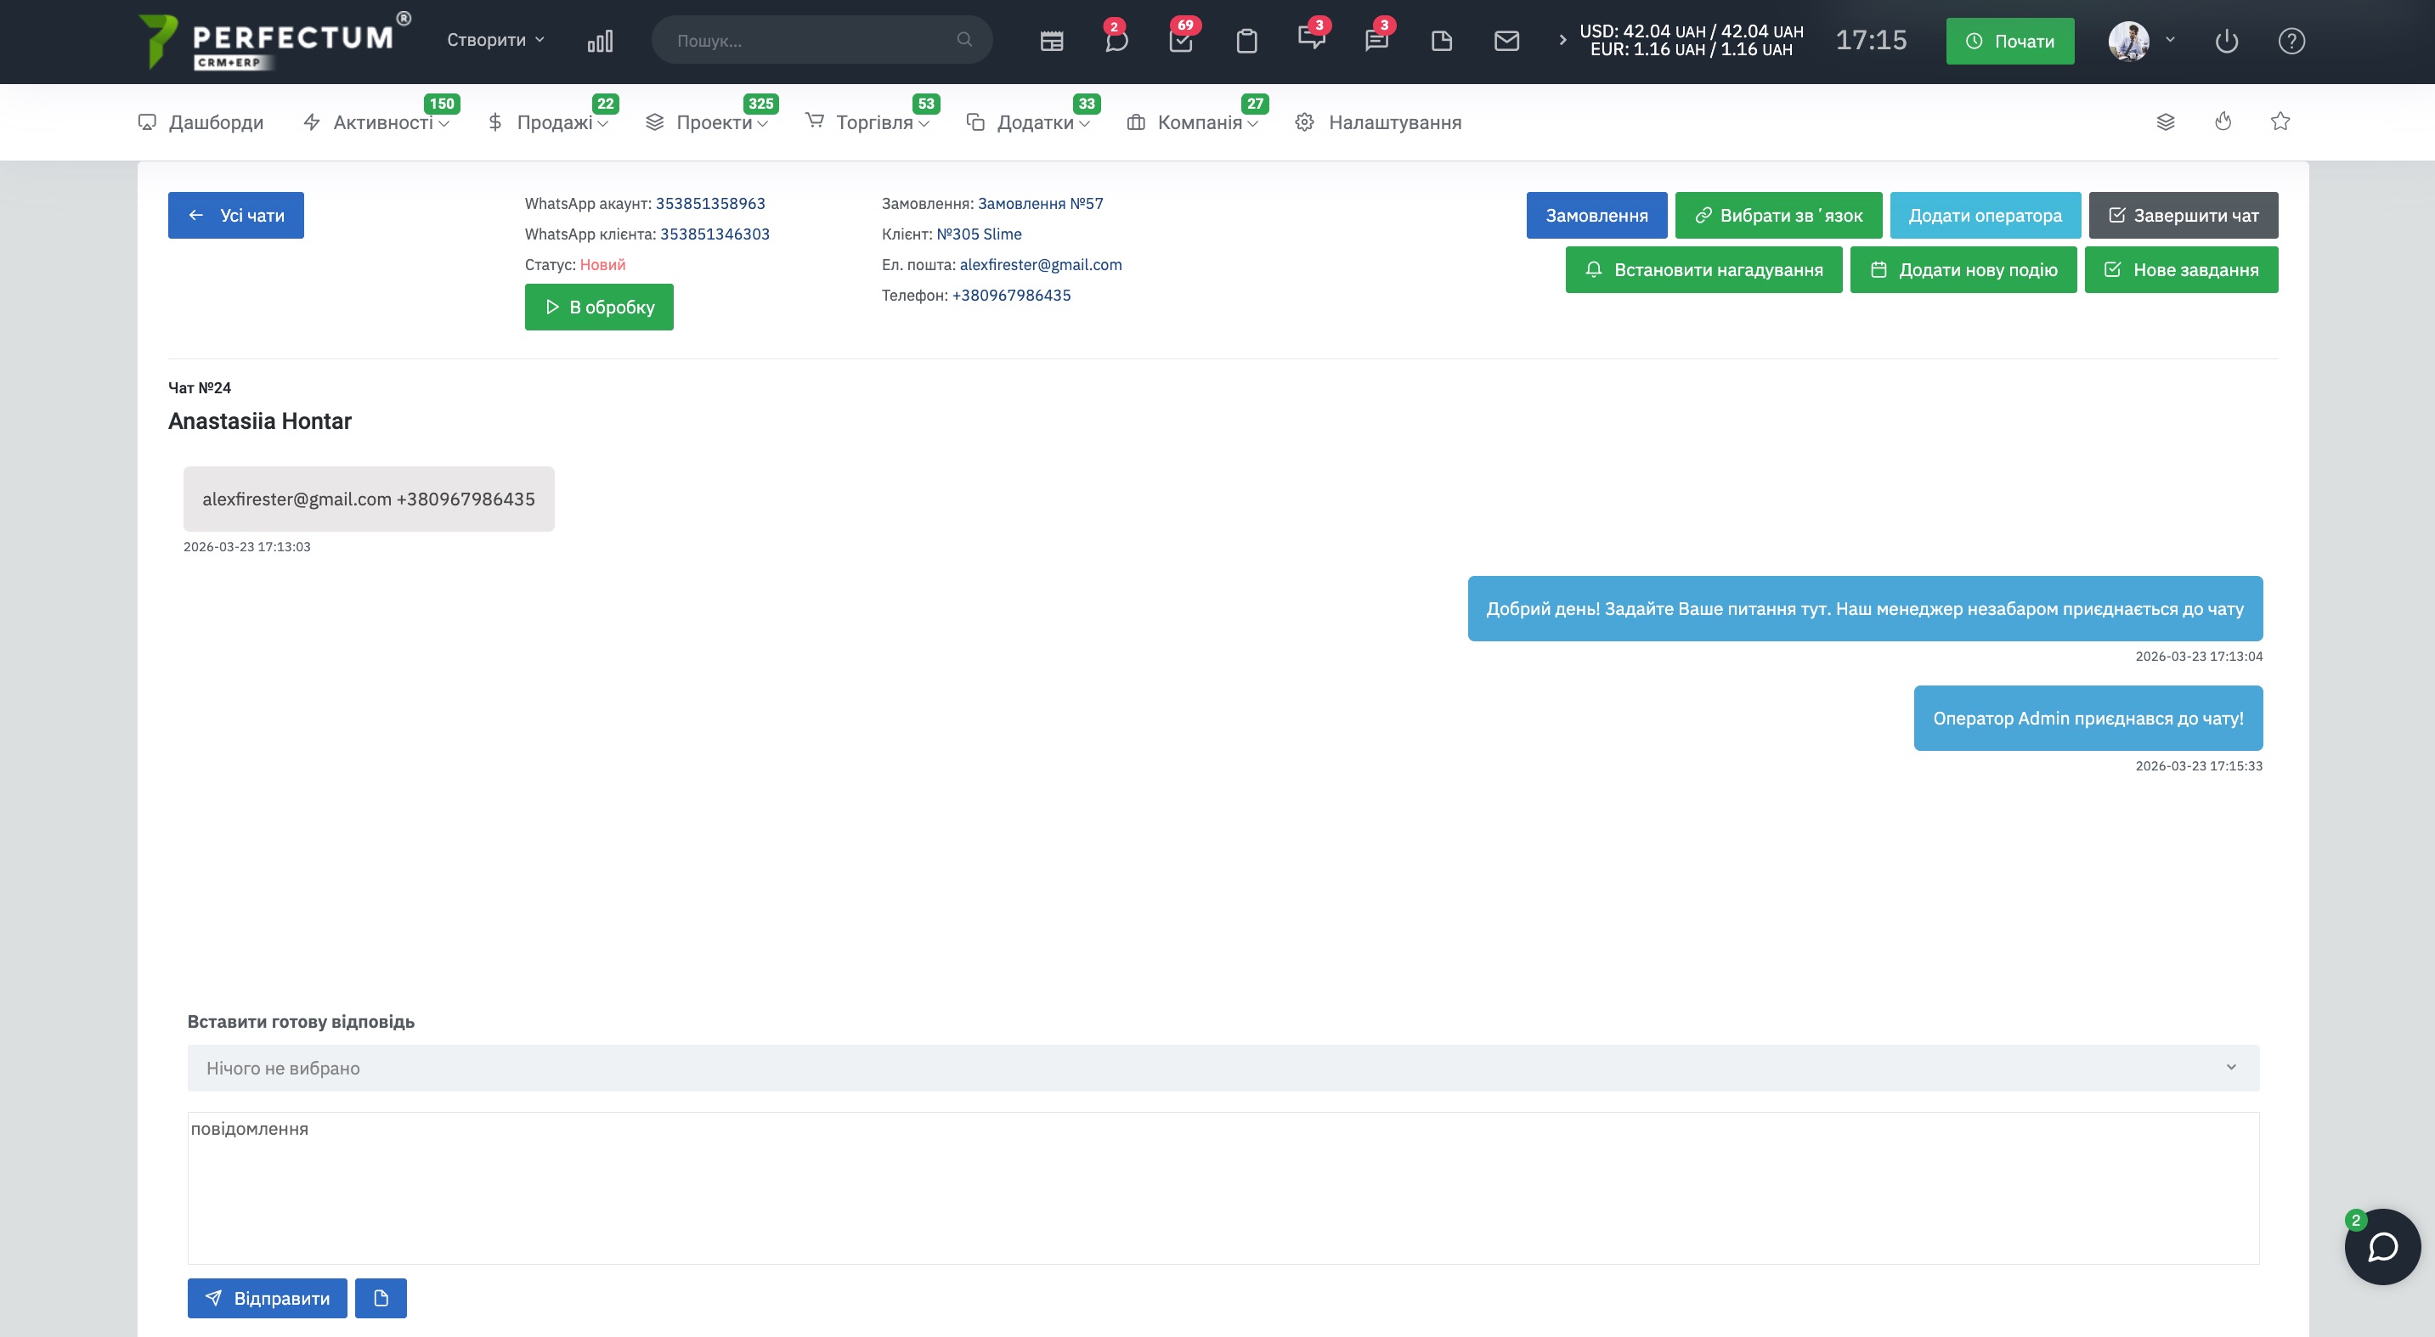This screenshot has height=1337, width=2435.
Task: Click into the повідомлення text area
Action: [x=1223, y=1187]
